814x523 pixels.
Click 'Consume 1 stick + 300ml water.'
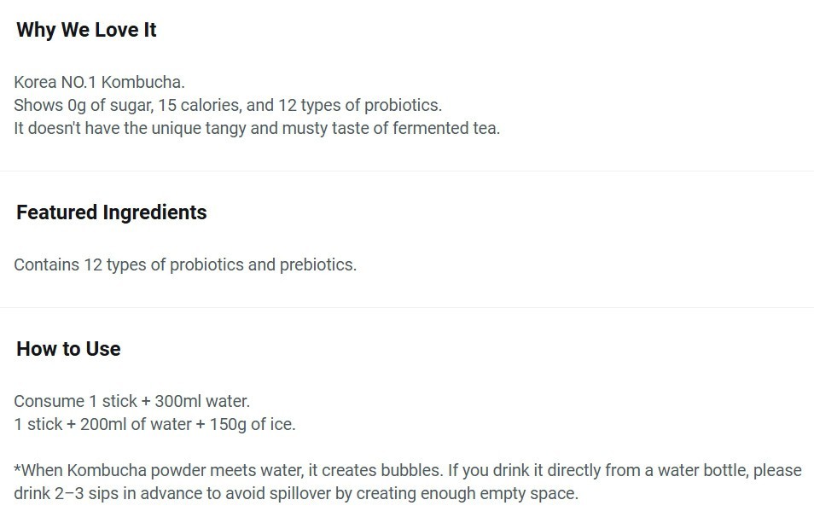coord(132,401)
